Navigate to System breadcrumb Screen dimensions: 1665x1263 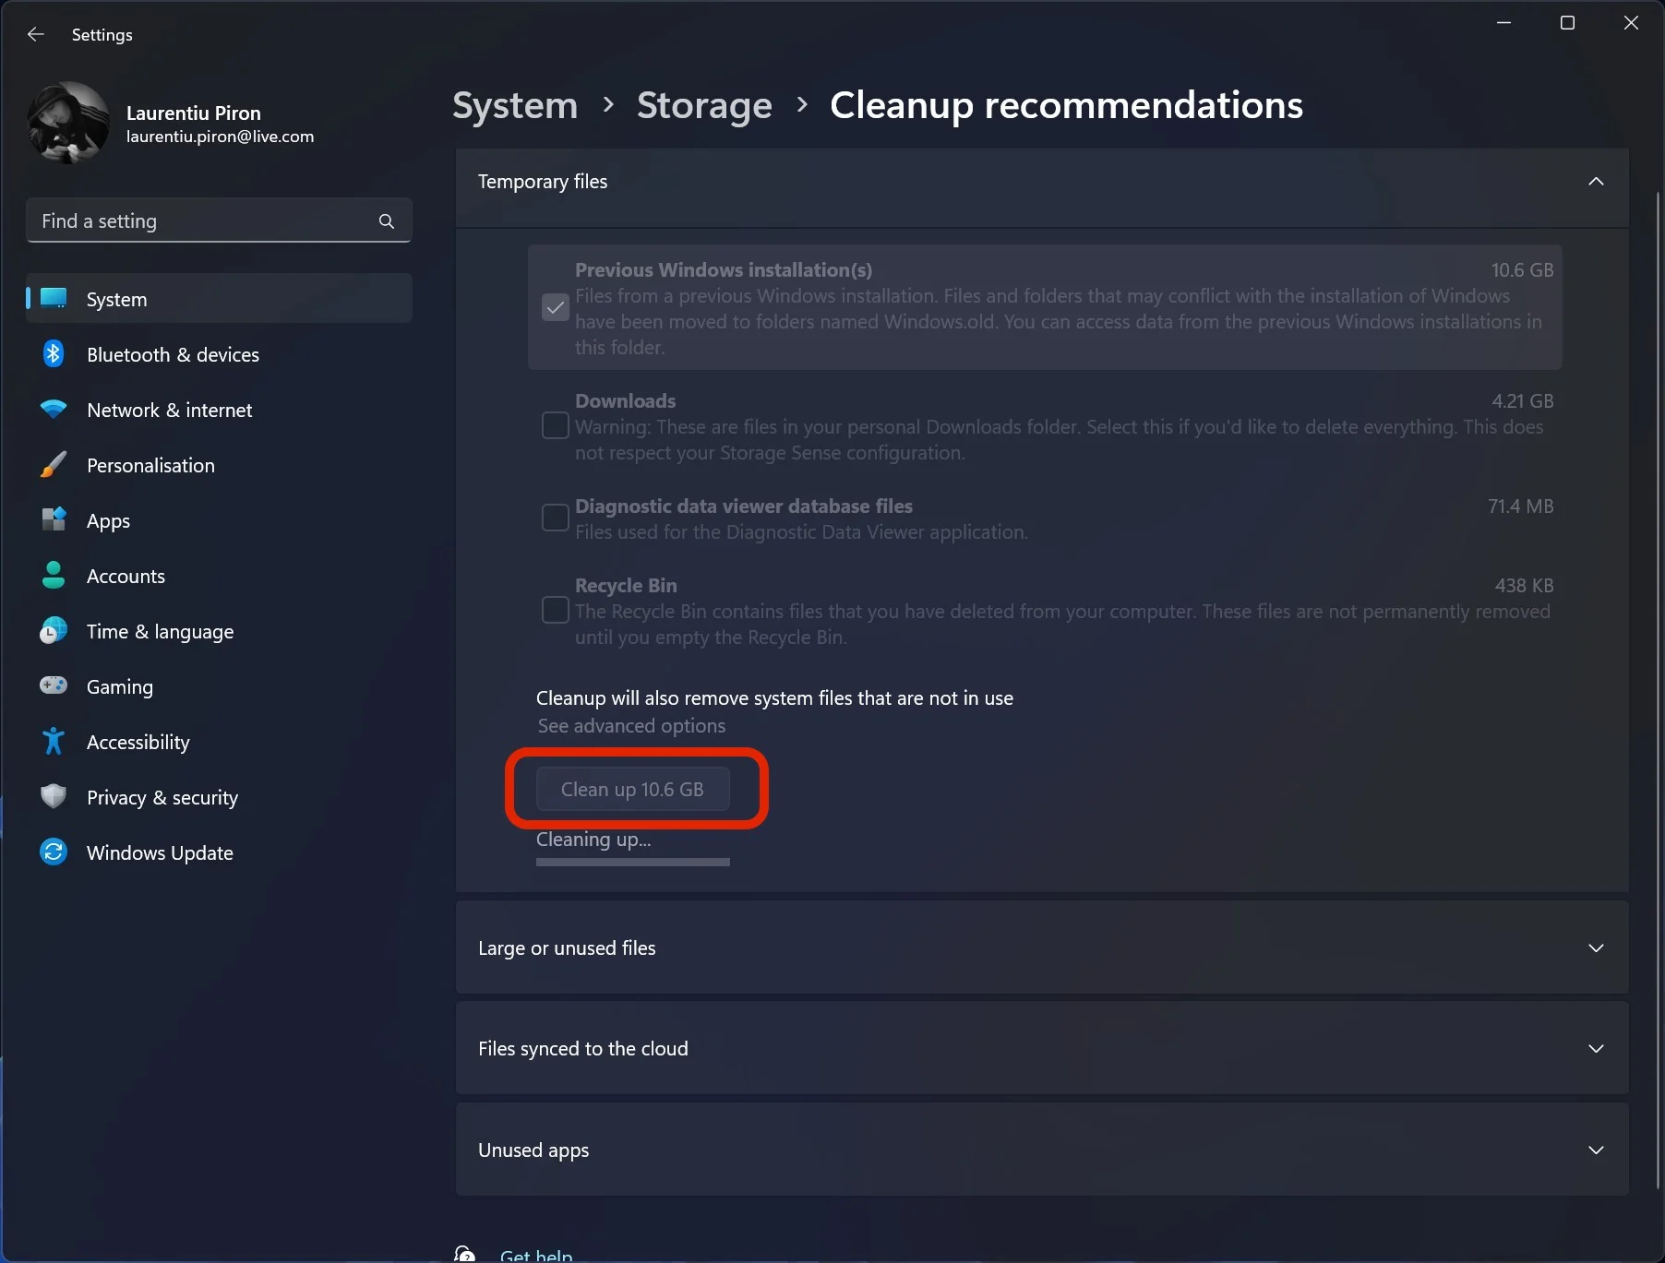515,105
